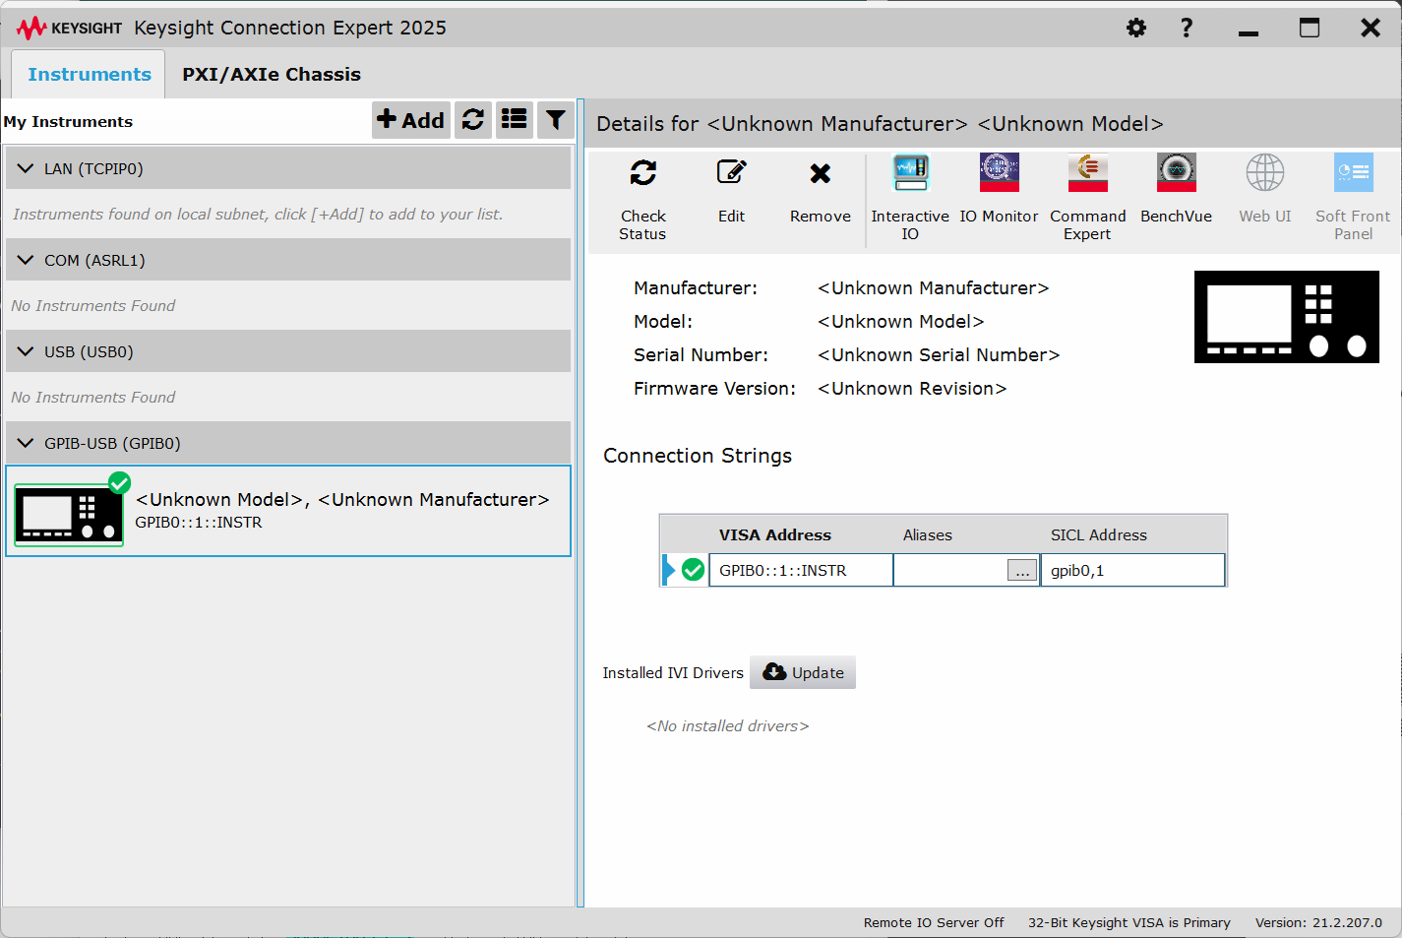This screenshot has height=938, width=1402.
Task: Collapse the COM (ASRL1) section
Action: (x=26, y=261)
